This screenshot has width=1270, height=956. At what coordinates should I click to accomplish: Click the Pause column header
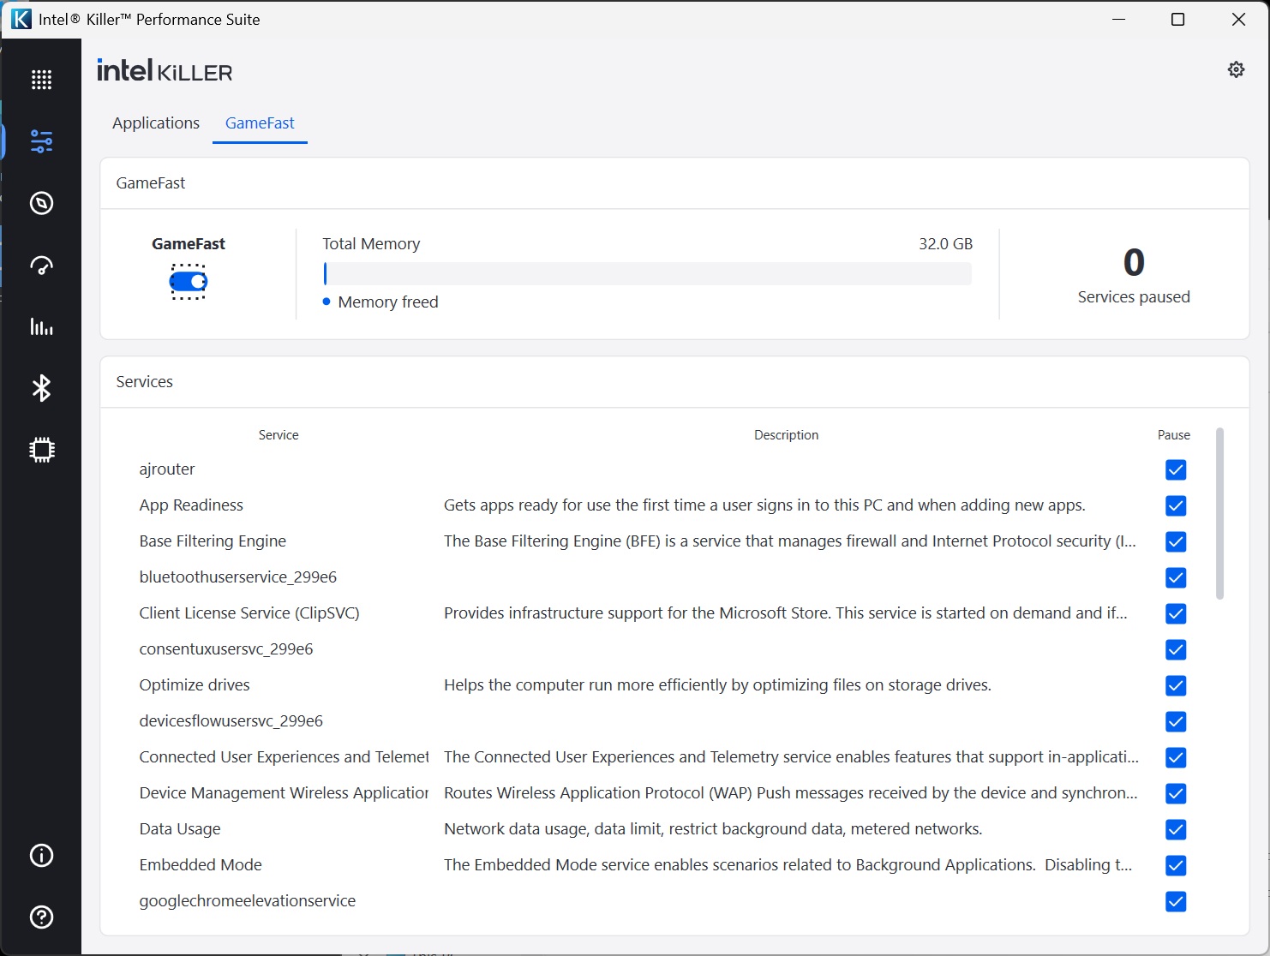pyautogui.click(x=1174, y=435)
